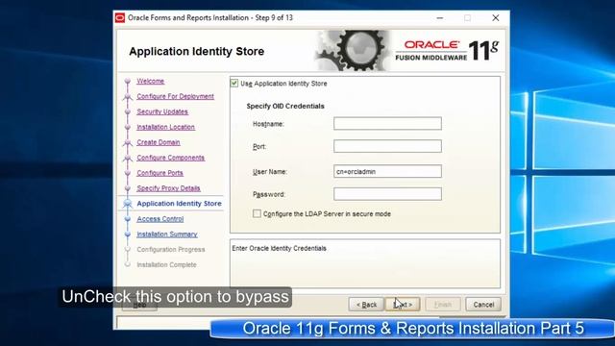
Task: Click the Oracle installer title bar icon
Action: coord(120,18)
